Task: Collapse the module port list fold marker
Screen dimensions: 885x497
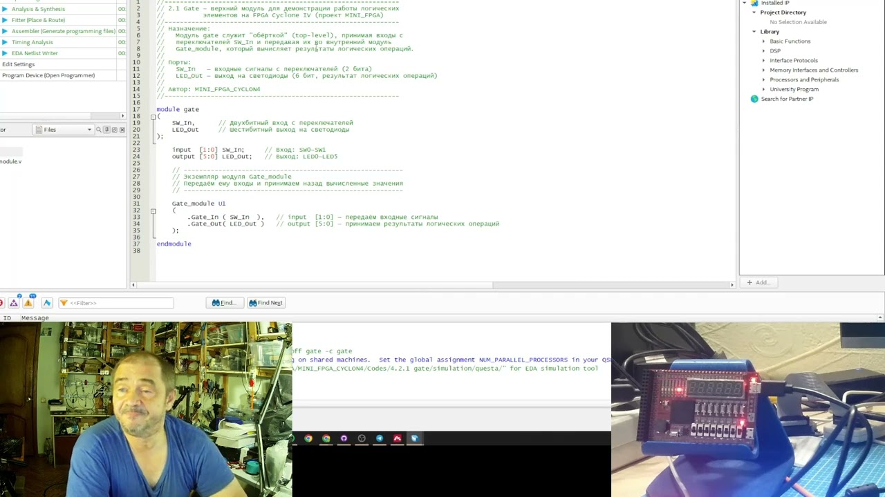Action: [x=153, y=117]
